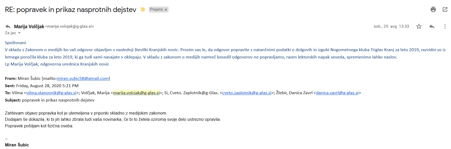Click the date sob., 29. avg. 13:33

(391, 26)
